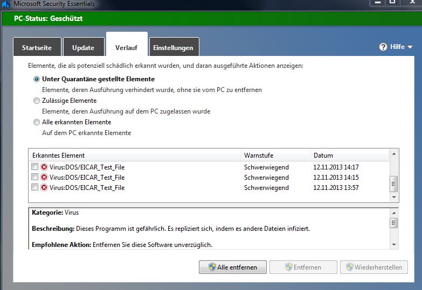The height and width of the screenshot is (290, 422).
Task: Sort by Datum column header
Action: point(350,155)
